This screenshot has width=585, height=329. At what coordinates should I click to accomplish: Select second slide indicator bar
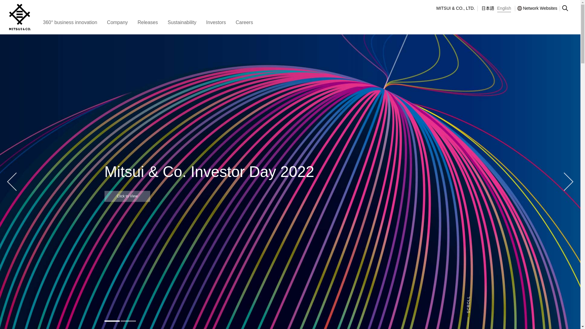[x=128, y=321]
